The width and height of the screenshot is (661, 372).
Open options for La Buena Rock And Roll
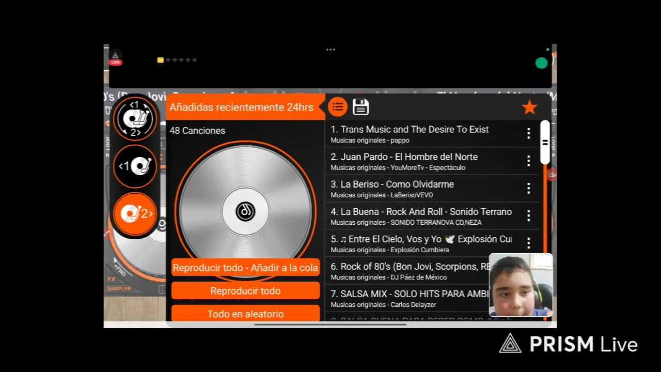528,215
